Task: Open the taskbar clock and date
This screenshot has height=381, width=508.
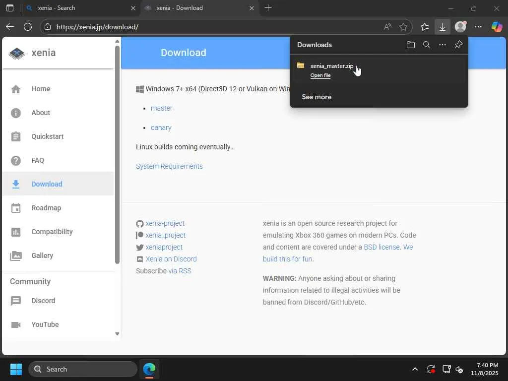Action: tap(485, 369)
